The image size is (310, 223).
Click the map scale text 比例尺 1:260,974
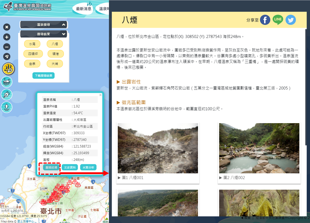point(12,211)
